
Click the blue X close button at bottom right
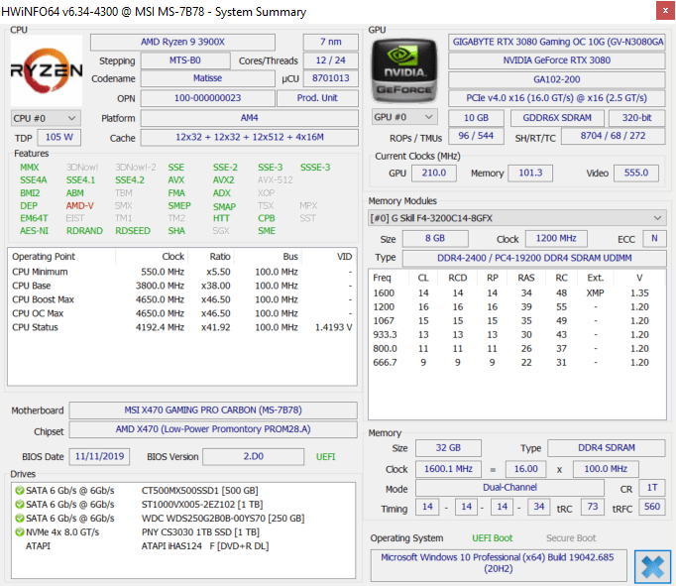coord(652,566)
